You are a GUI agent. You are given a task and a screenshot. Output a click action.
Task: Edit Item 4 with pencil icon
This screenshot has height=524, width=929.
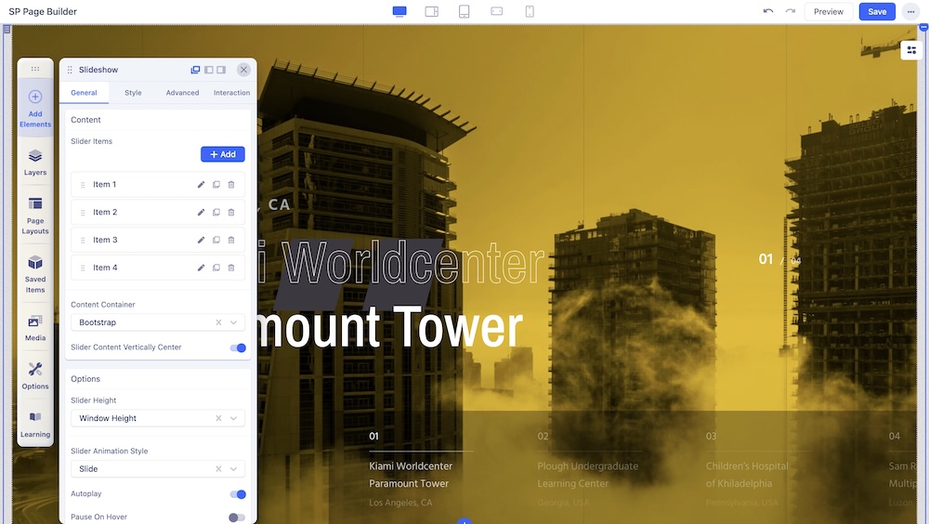201,268
